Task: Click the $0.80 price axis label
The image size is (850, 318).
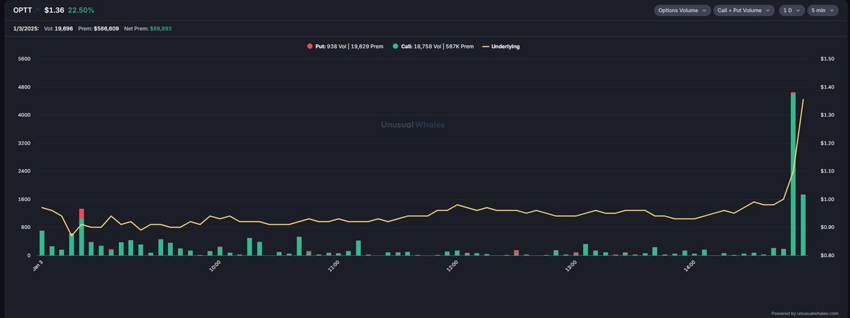Action: (x=827, y=255)
